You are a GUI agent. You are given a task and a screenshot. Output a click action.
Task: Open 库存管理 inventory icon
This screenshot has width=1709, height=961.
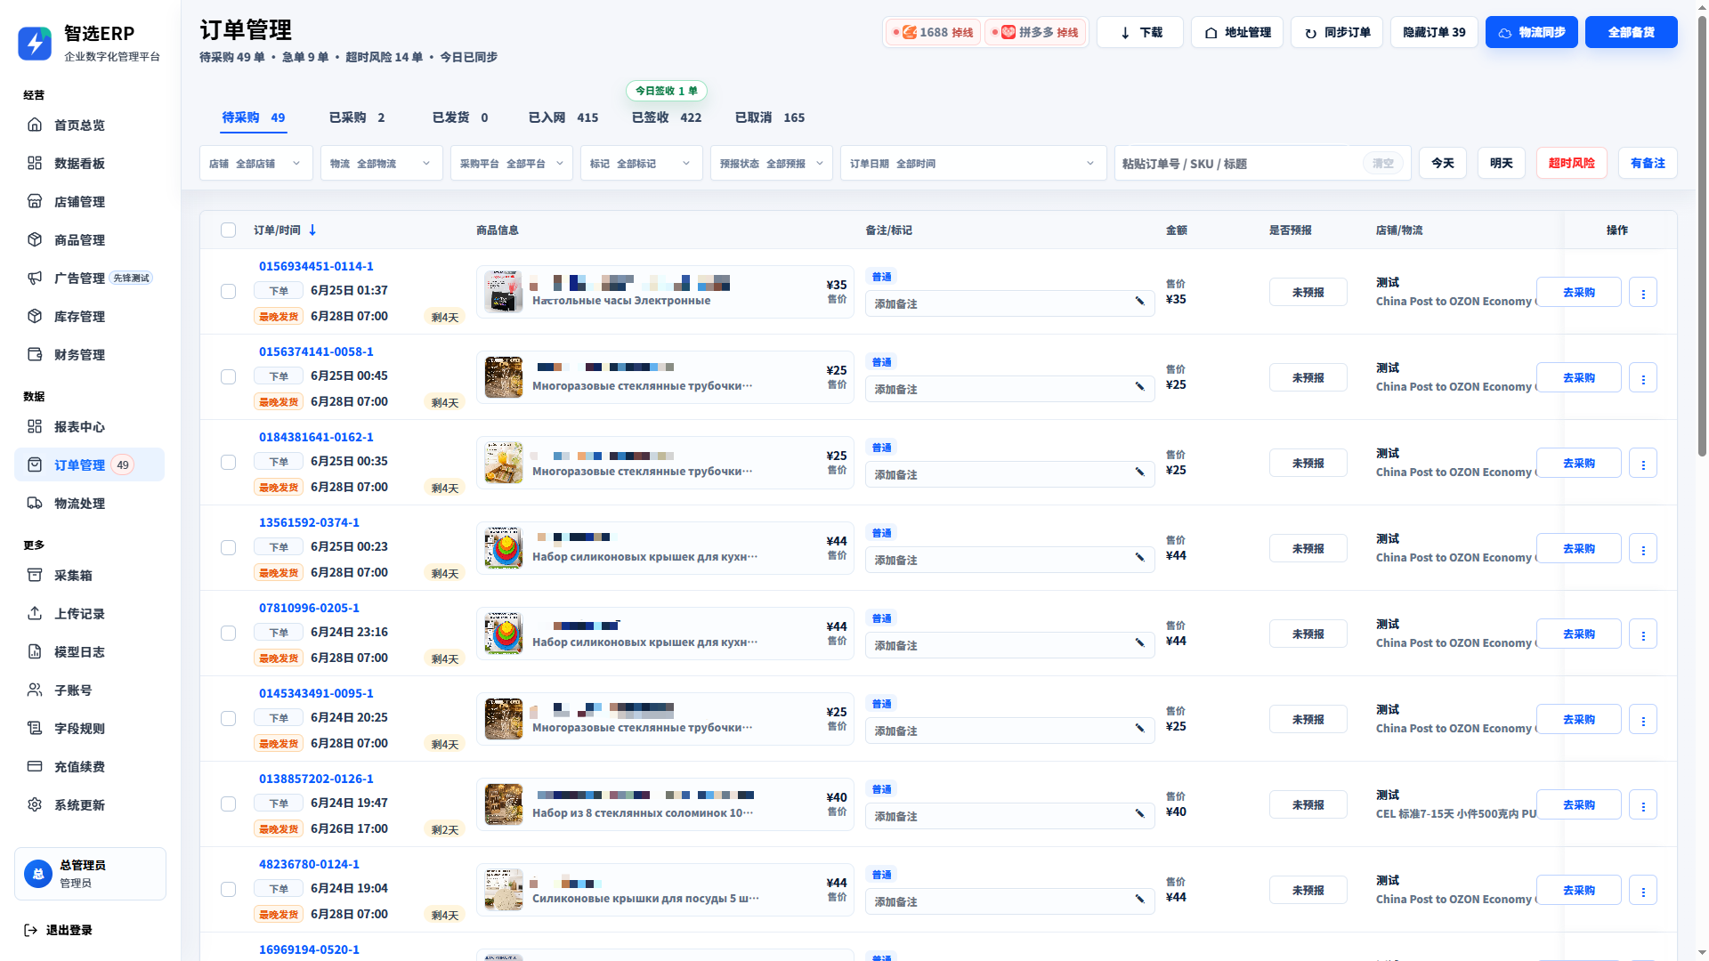point(35,316)
